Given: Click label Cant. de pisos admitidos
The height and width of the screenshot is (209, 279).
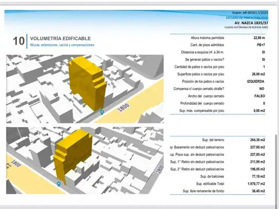Looking at the screenshot, I should click(x=207, y=45).
